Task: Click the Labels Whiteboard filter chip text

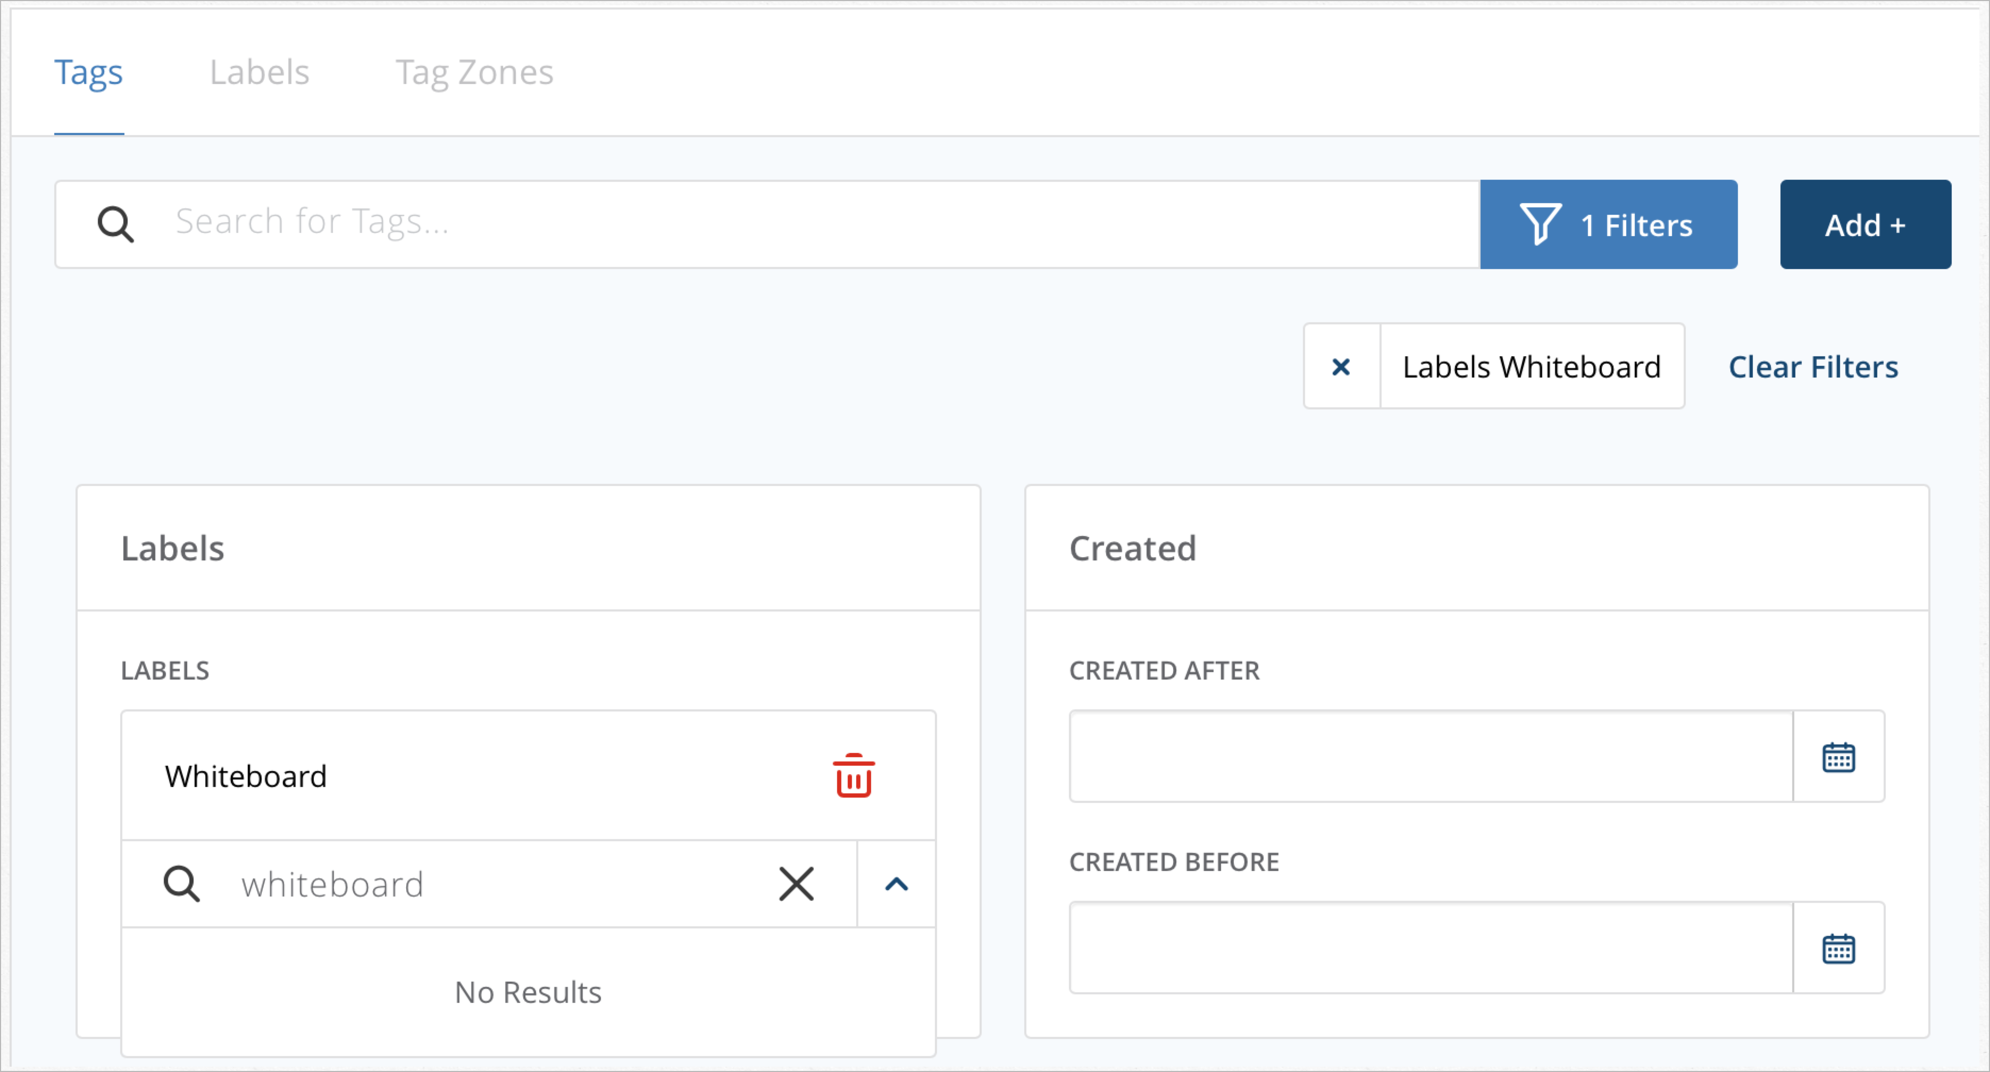Action: click(1531, 367)
